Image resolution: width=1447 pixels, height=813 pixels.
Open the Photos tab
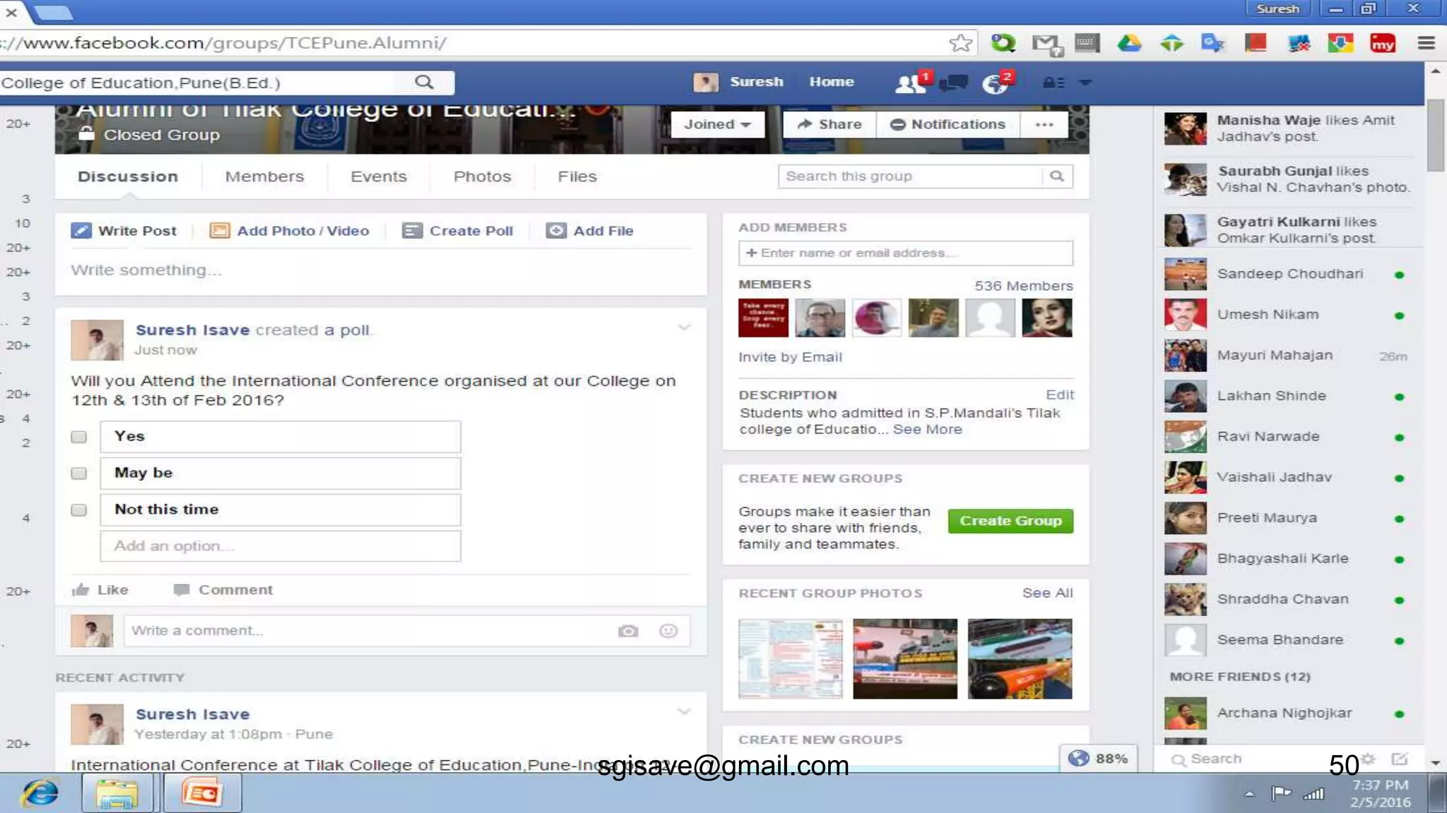[x=482, y=176]
